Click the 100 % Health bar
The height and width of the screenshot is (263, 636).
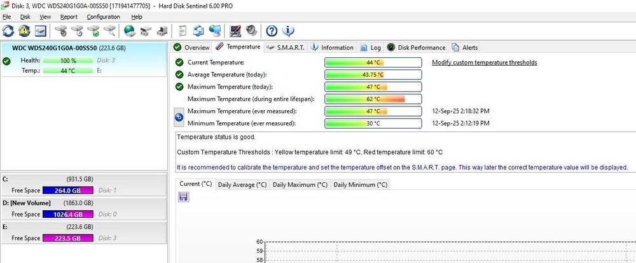coord(68,60)
